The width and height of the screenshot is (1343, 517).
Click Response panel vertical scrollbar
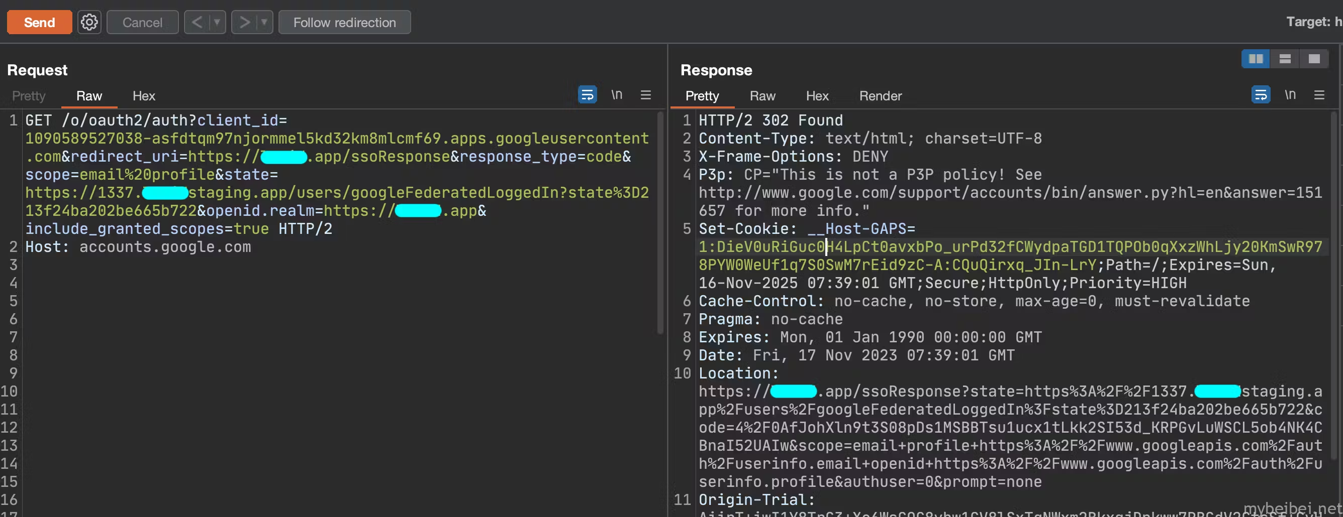click(1333, 286)
